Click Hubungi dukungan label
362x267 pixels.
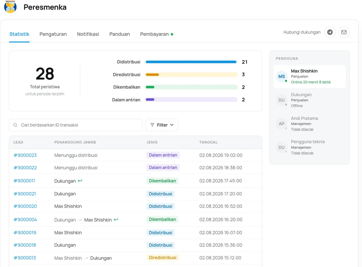[x=302, y=32]
